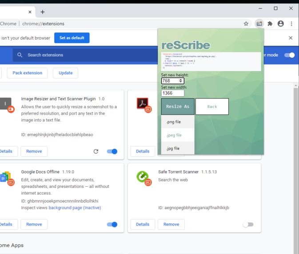Click the scrollbar up arrow

[x=296, y=86]
